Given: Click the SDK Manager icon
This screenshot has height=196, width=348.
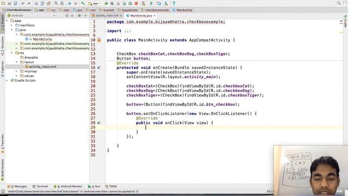Looking at the screenshot, I should point(166,3).
